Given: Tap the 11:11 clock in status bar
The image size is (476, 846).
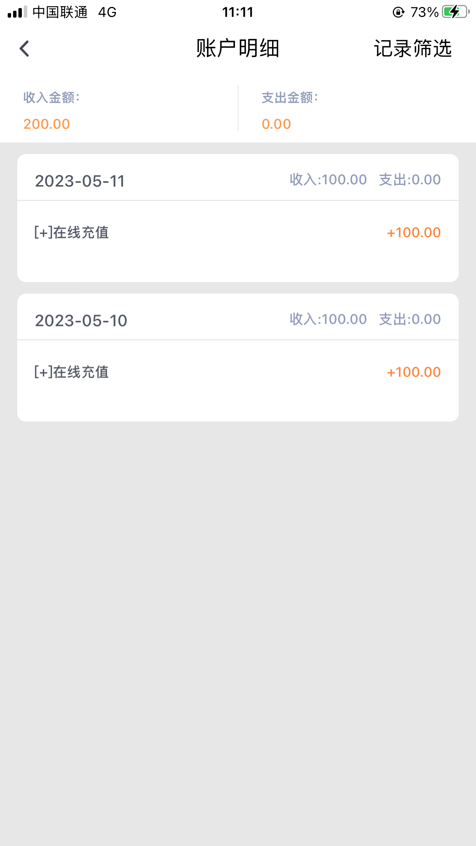Looking at the screenshot, I should coord(238,12).
